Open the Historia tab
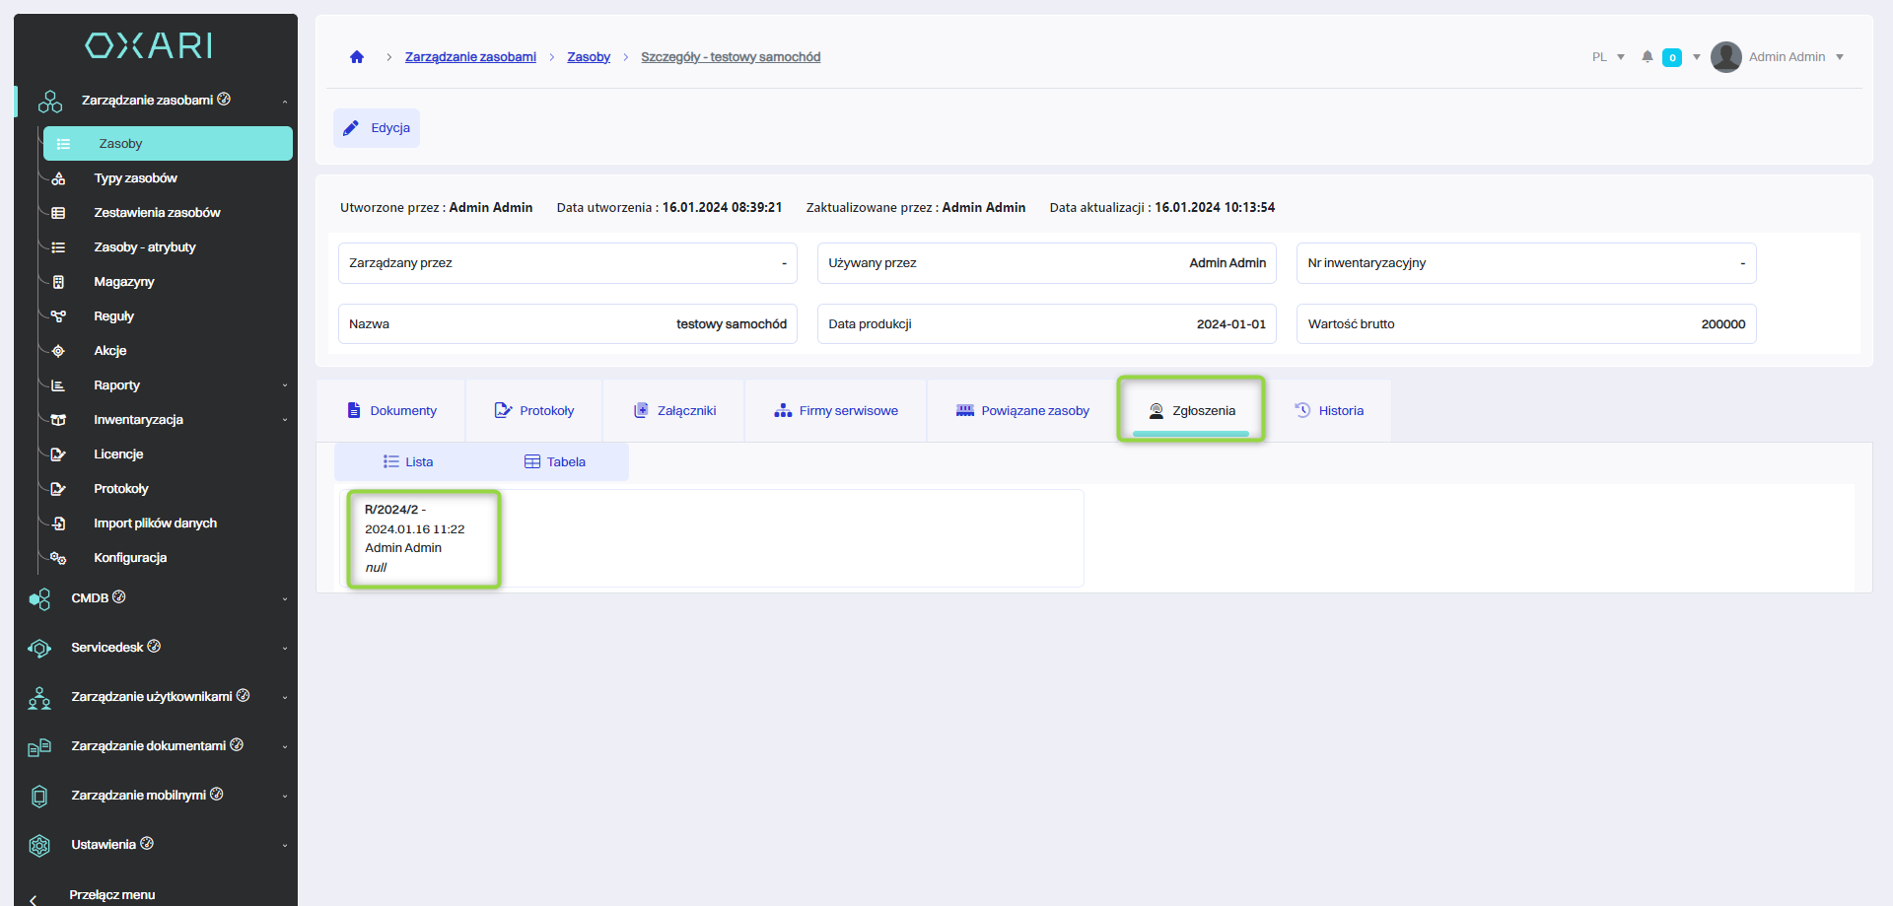The image size is (1893, 906). [x=1329, y=411]
